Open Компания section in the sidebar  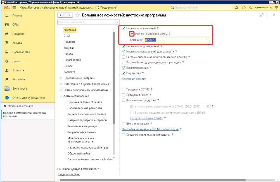coord(18,79)
